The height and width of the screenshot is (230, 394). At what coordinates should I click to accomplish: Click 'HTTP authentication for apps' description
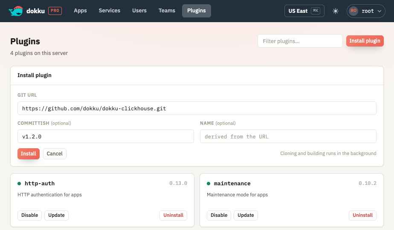point(49,195)
